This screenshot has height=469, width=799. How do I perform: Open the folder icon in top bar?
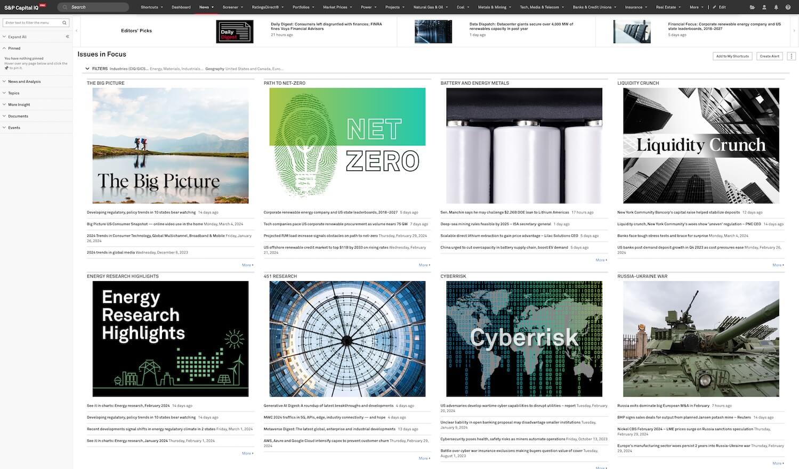tap(752, 7)
